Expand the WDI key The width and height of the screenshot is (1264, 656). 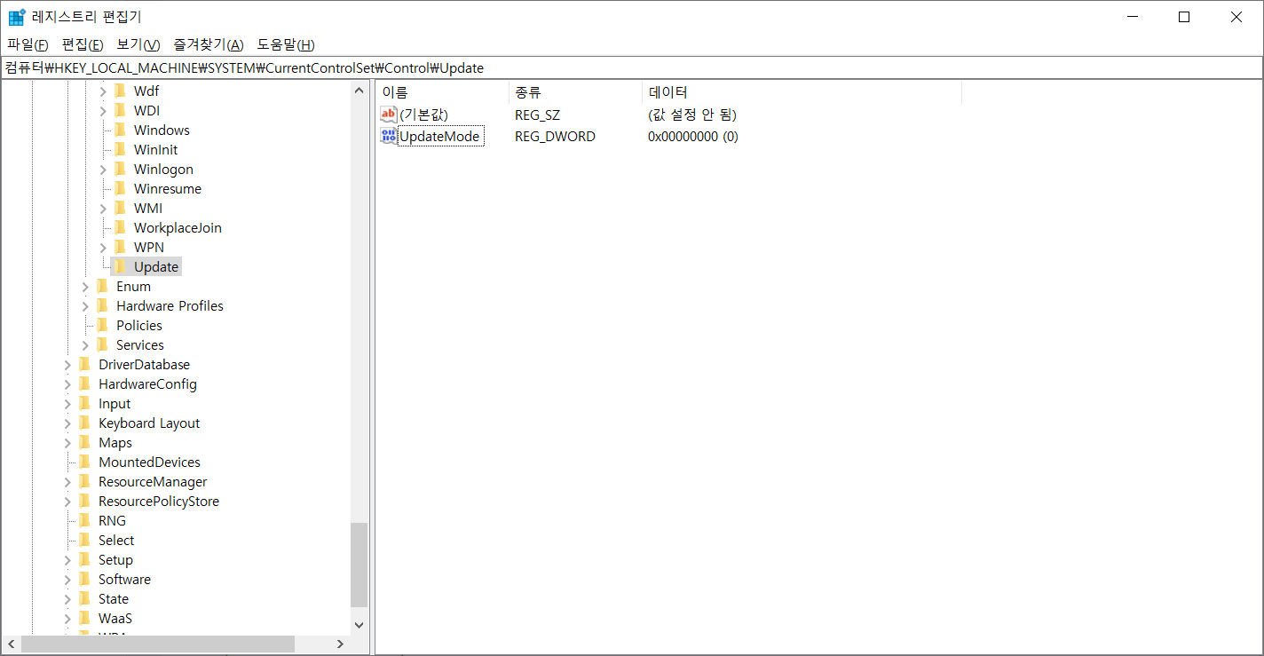[x=103, y=111]
